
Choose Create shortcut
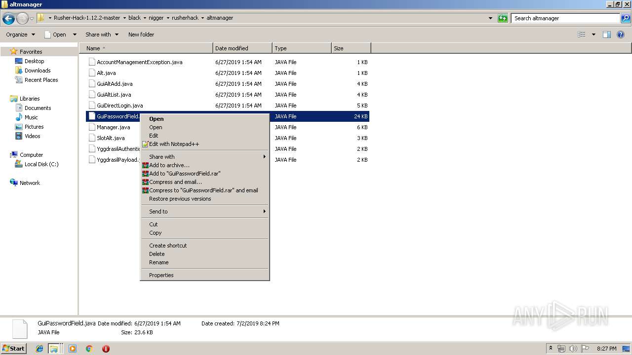coord(205,246)
